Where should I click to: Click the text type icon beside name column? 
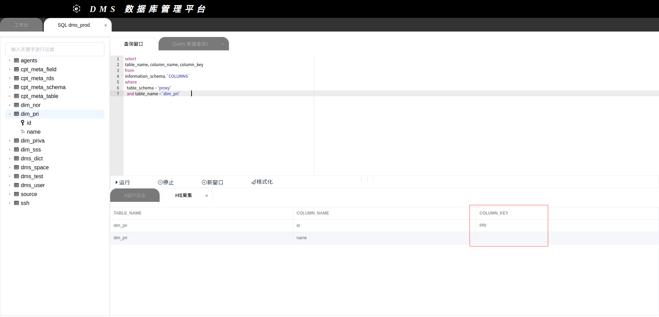(23, 132)
